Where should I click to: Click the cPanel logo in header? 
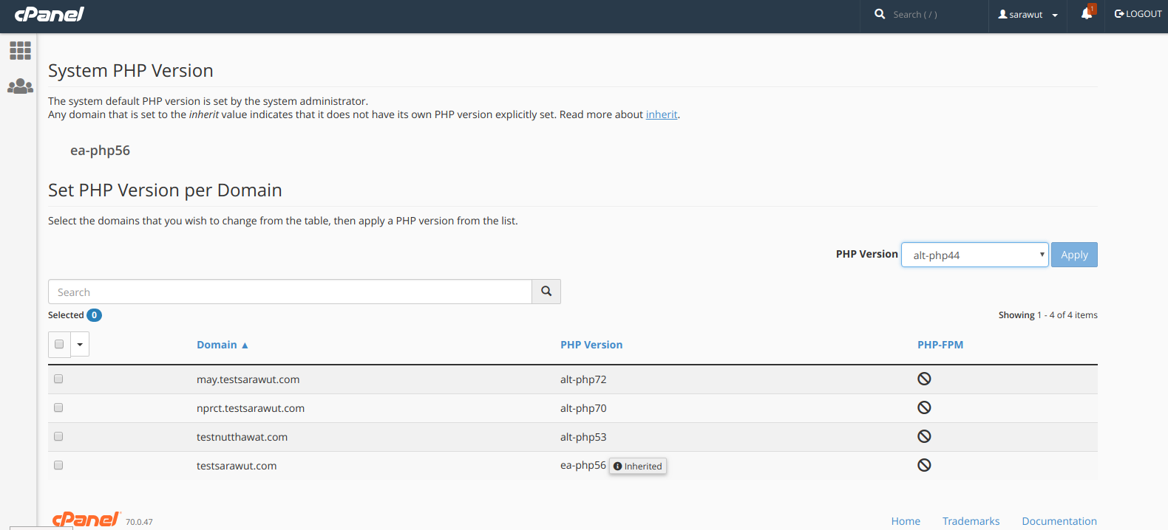50,14
